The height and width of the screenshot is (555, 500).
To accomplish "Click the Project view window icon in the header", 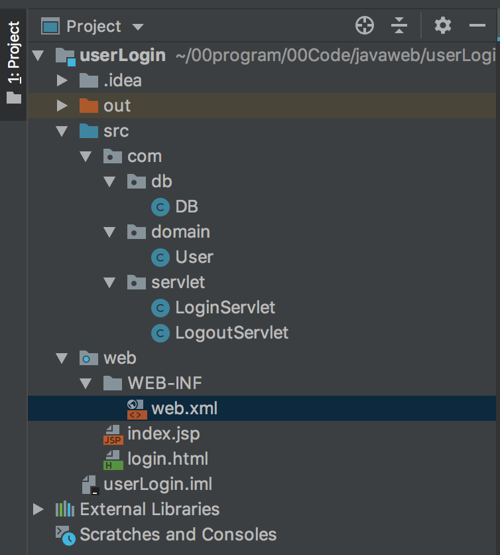I will tap(50, 26).
